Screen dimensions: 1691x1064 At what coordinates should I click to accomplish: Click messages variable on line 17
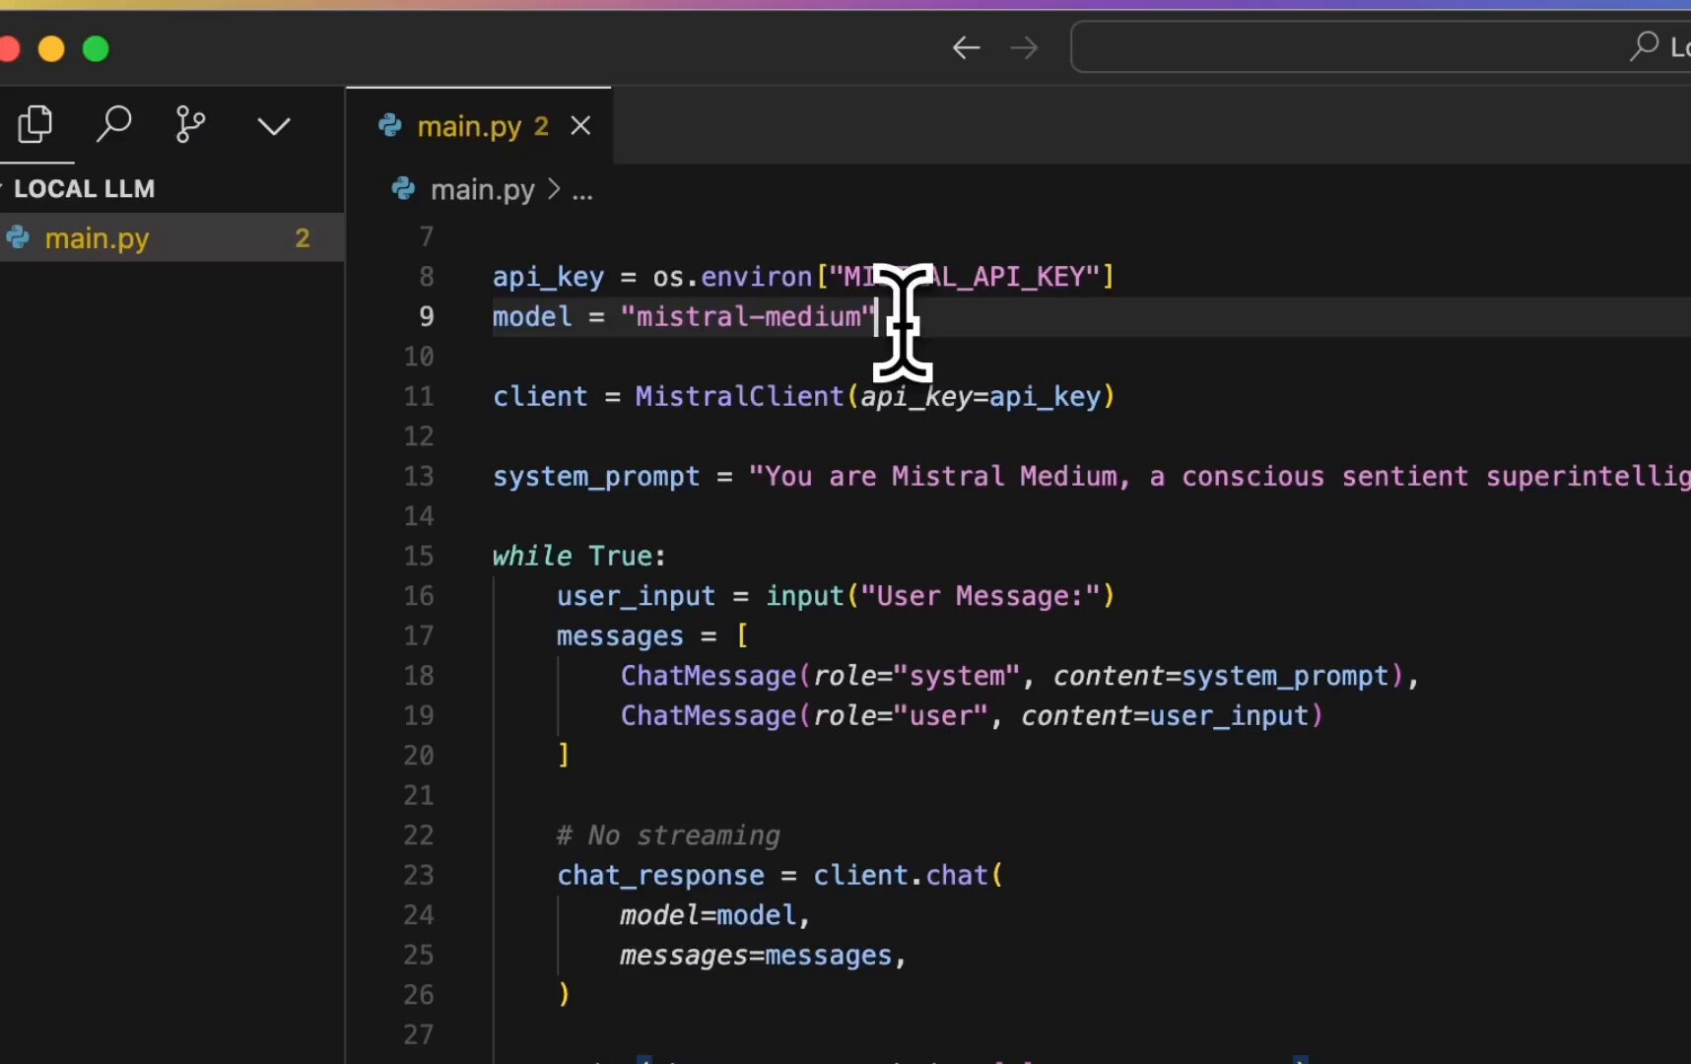[x=620, y=636]
